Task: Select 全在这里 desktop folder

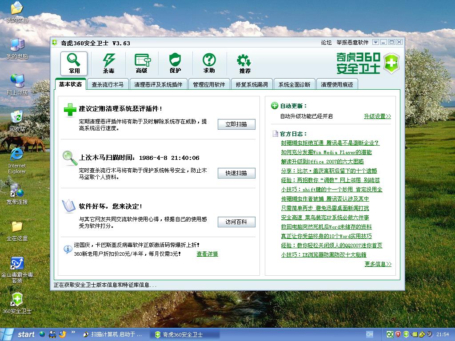Action: point(17,231)
